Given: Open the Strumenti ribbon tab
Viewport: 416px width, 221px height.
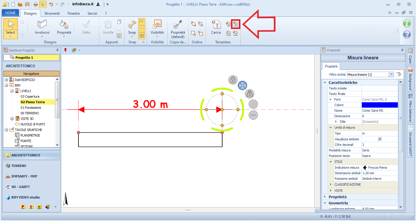Looking at the screenshot, I should click(52, 13).
